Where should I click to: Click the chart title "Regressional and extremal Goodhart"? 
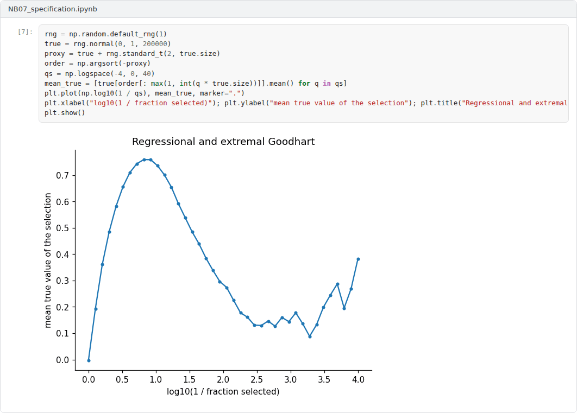tap(223, 142)
